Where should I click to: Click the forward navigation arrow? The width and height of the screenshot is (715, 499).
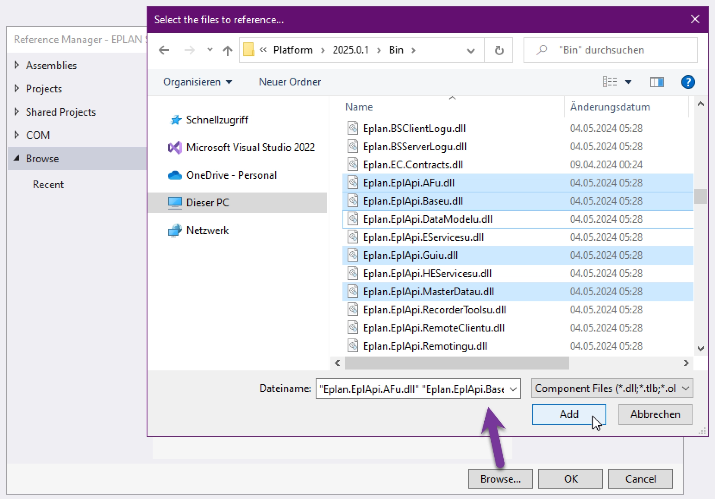pyautogui.click(x=189, y=50)
